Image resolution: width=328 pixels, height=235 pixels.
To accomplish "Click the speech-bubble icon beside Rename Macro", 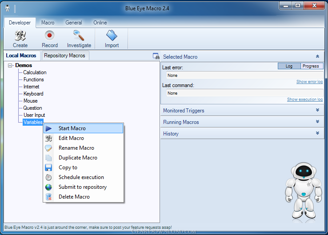I will click(48, 148).
